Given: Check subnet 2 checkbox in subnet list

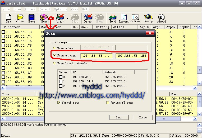Looking at the screenshot, I should [61, 86].
